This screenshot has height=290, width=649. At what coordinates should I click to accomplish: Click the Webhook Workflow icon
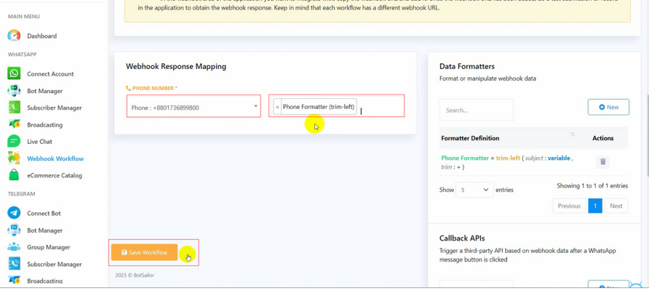point(14,158)
